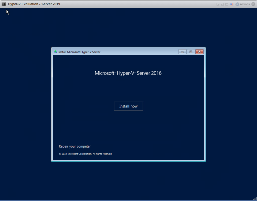Click the "Hyper-V Evaluation - Server 2019" title text
257x201 pixels.
point(34,4)
